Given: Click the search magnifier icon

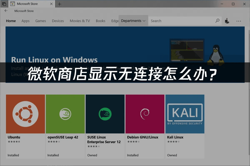Looking at the screenshot, I should click(217, 21).
